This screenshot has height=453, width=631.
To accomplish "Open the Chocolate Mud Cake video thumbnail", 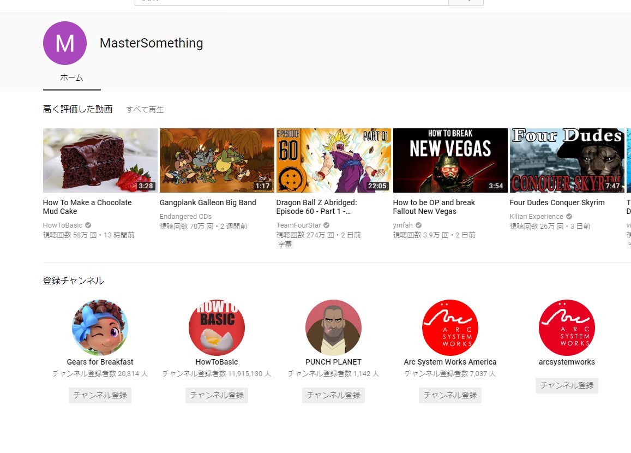I will click(100, 160).
